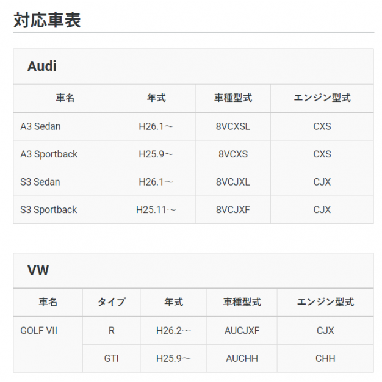Select the VW table title

38,270
